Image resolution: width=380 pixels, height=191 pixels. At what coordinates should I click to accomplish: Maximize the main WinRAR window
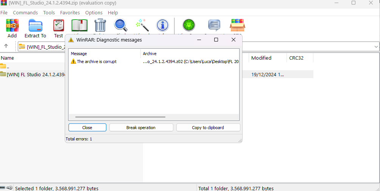(354, 3)
